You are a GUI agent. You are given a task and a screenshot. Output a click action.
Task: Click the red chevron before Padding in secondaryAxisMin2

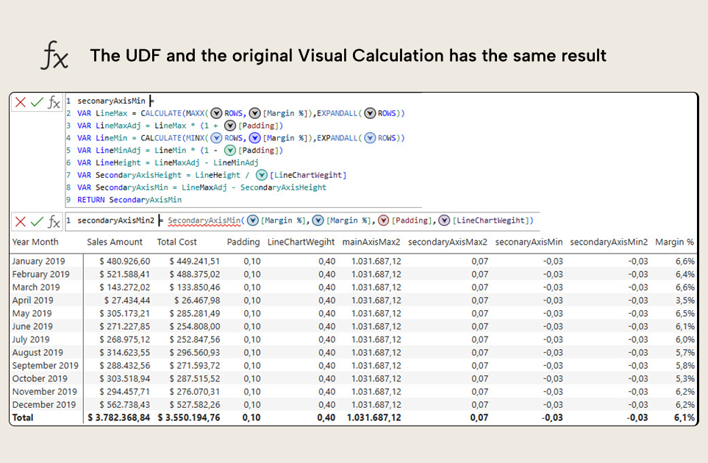point(384,220)
